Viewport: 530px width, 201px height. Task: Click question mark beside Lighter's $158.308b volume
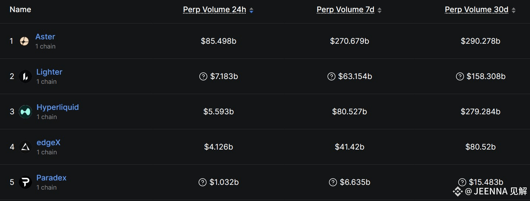tap(460, 76)
